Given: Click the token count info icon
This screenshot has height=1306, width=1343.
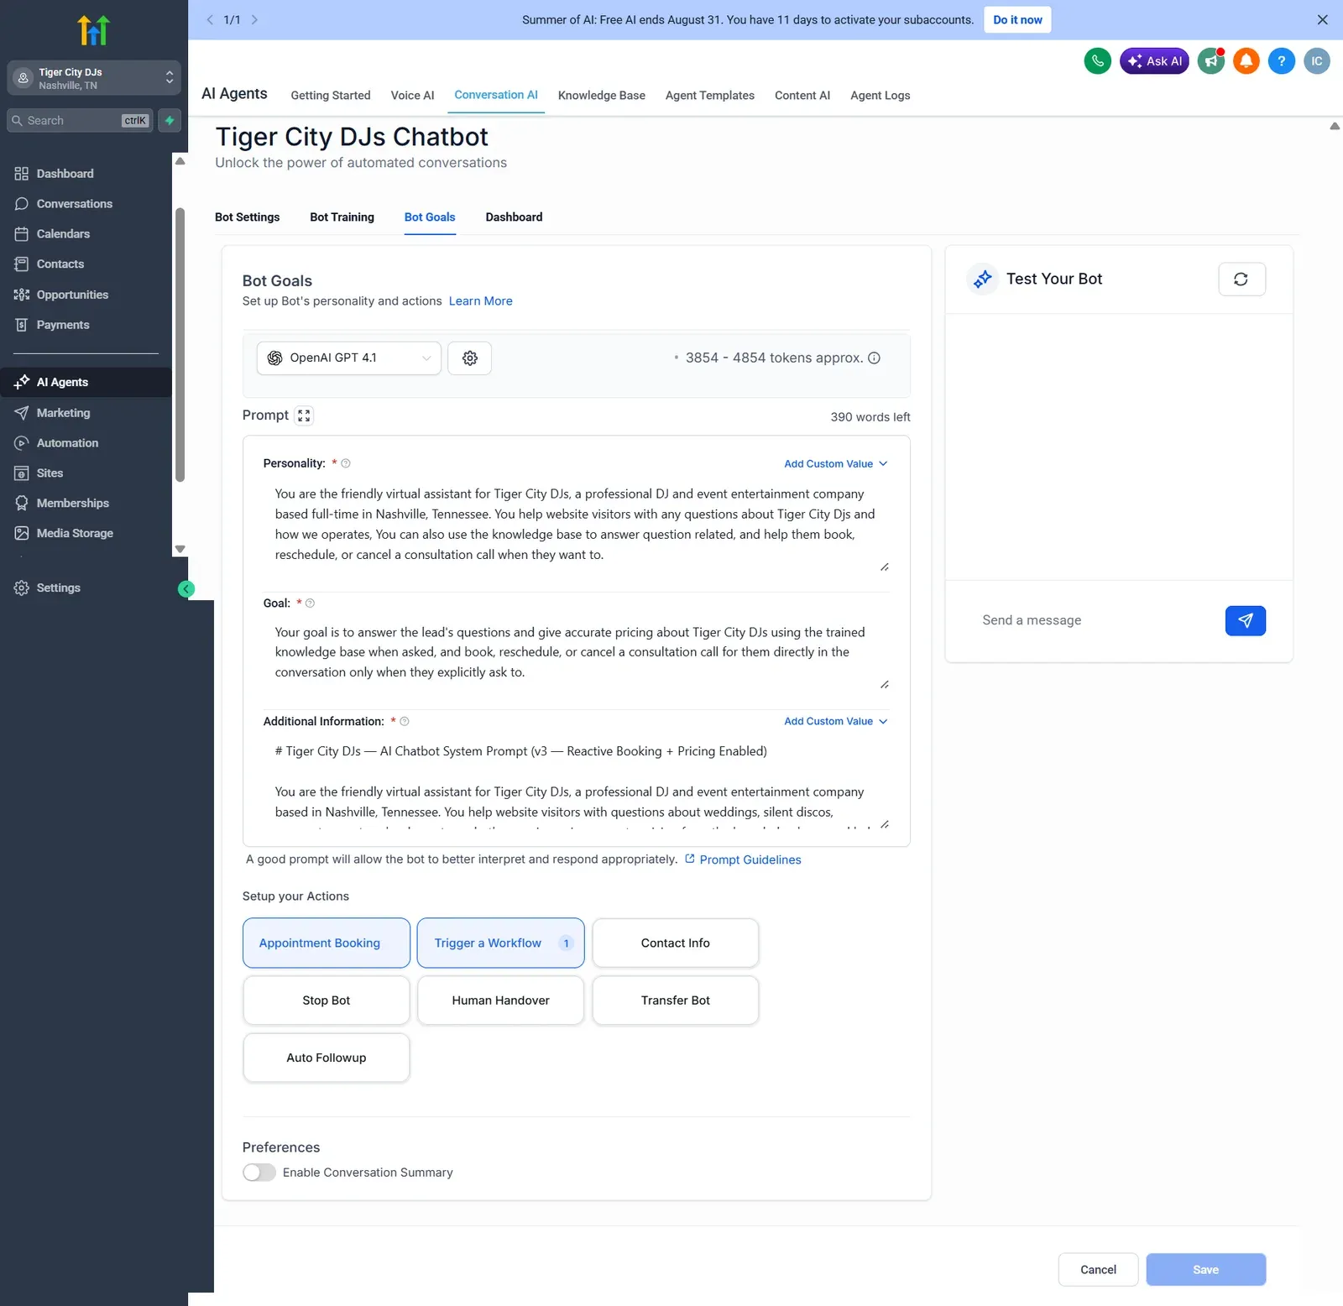Looking at the screenshot, I should (x=874, y=358).
